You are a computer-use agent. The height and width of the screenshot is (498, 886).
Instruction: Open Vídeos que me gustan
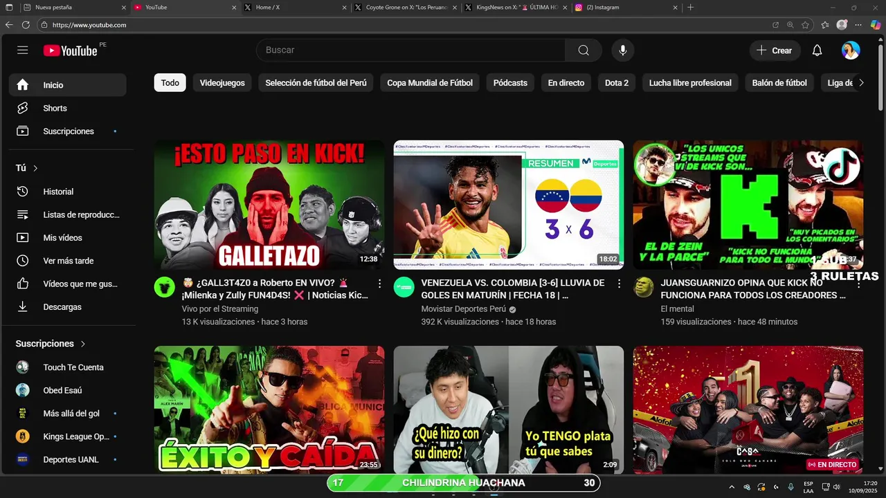click(67, 284)
